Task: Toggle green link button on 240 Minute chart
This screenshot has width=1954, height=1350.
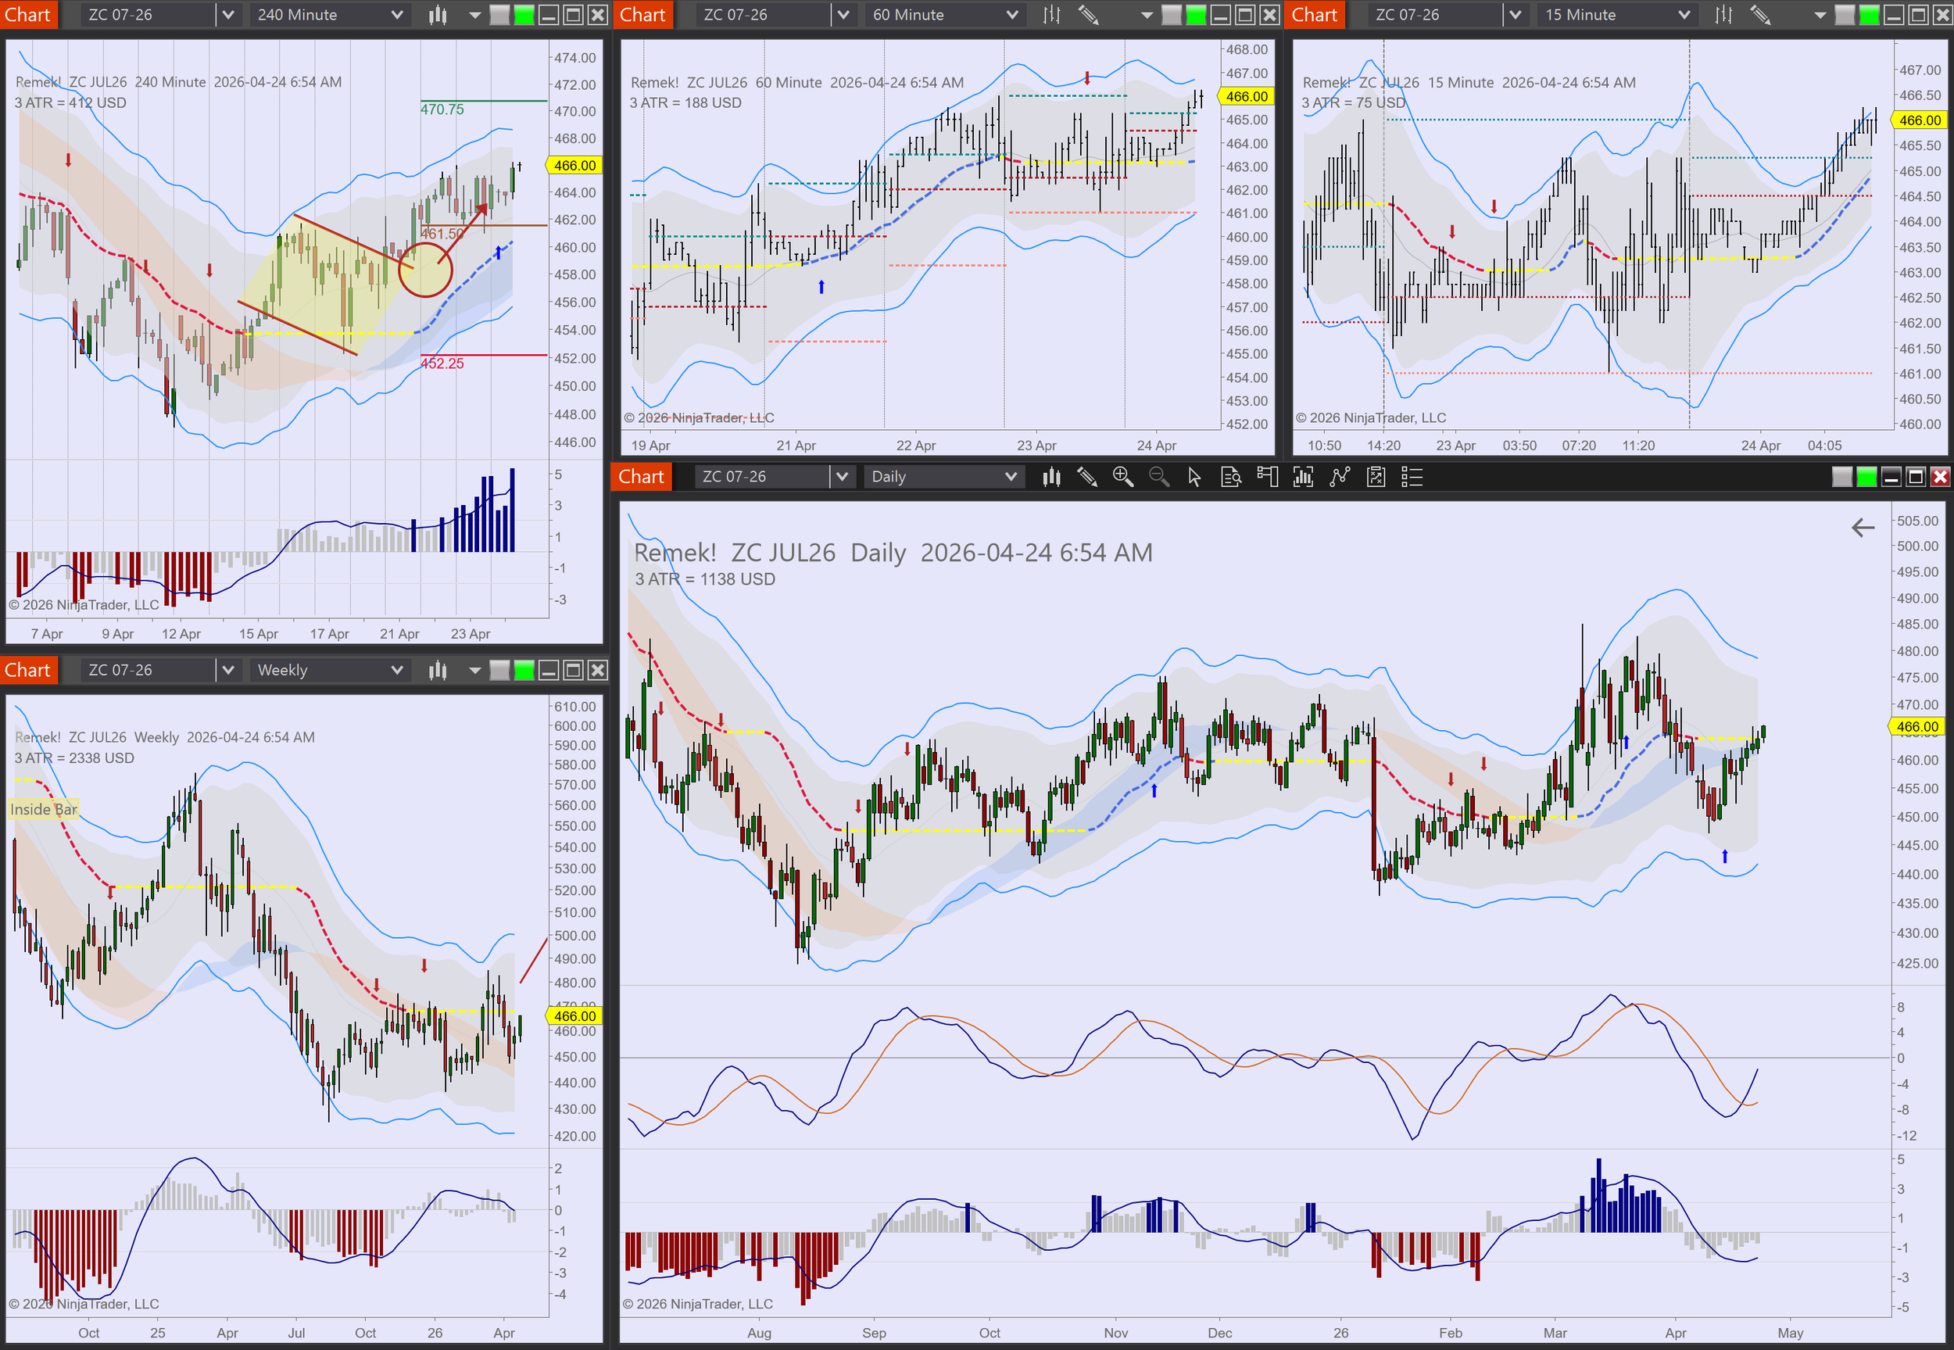Action: pyautogui.click(x=524, y=14)
